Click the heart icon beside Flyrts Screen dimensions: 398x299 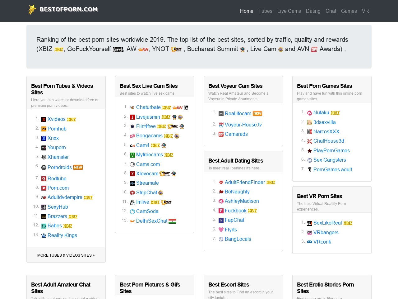(x=221, y=230)
